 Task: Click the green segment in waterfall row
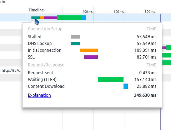[70, 17]
